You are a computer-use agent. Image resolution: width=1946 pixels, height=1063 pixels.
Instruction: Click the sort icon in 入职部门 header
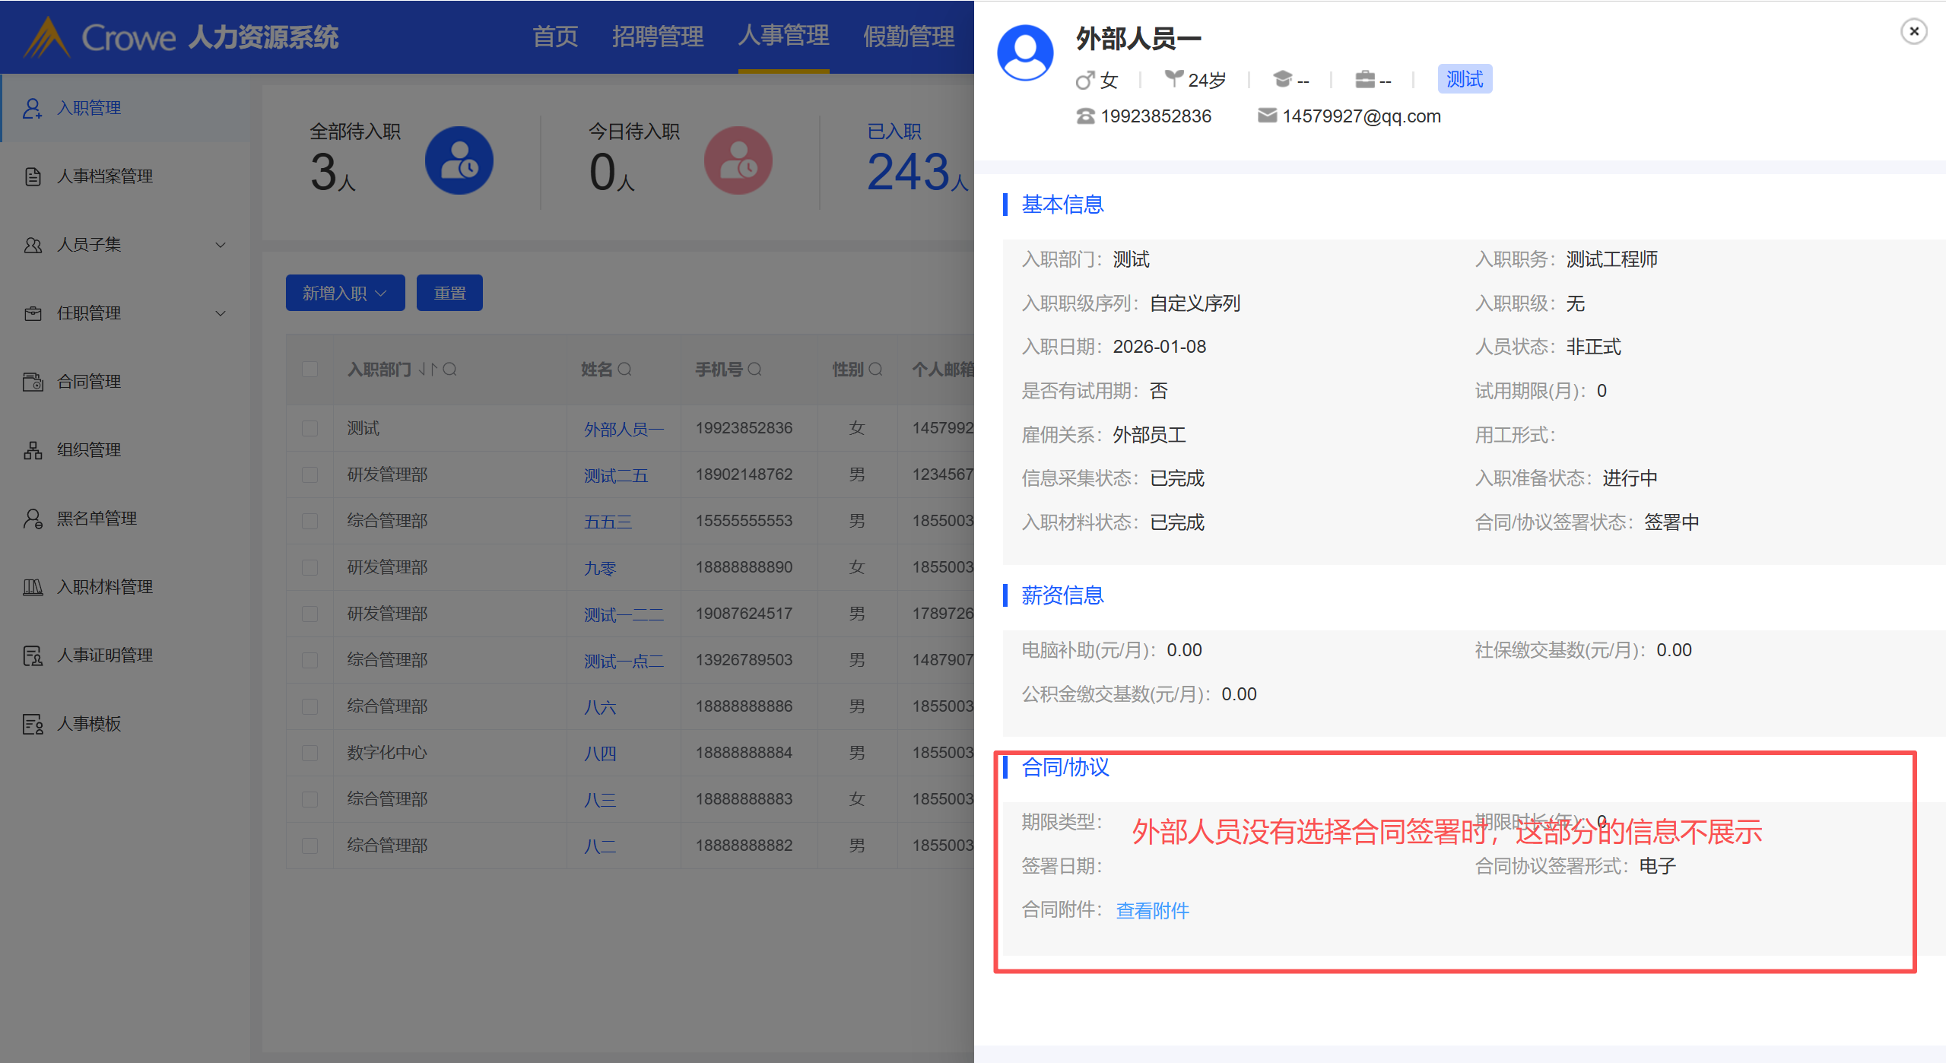[x=427, y=370]
